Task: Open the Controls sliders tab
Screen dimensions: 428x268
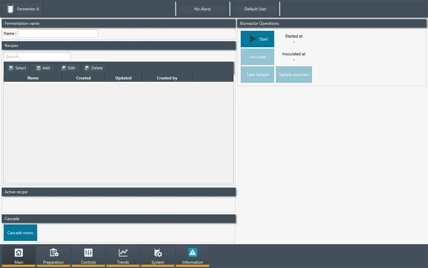Action: pyautogui.click(x=88, y=256)
